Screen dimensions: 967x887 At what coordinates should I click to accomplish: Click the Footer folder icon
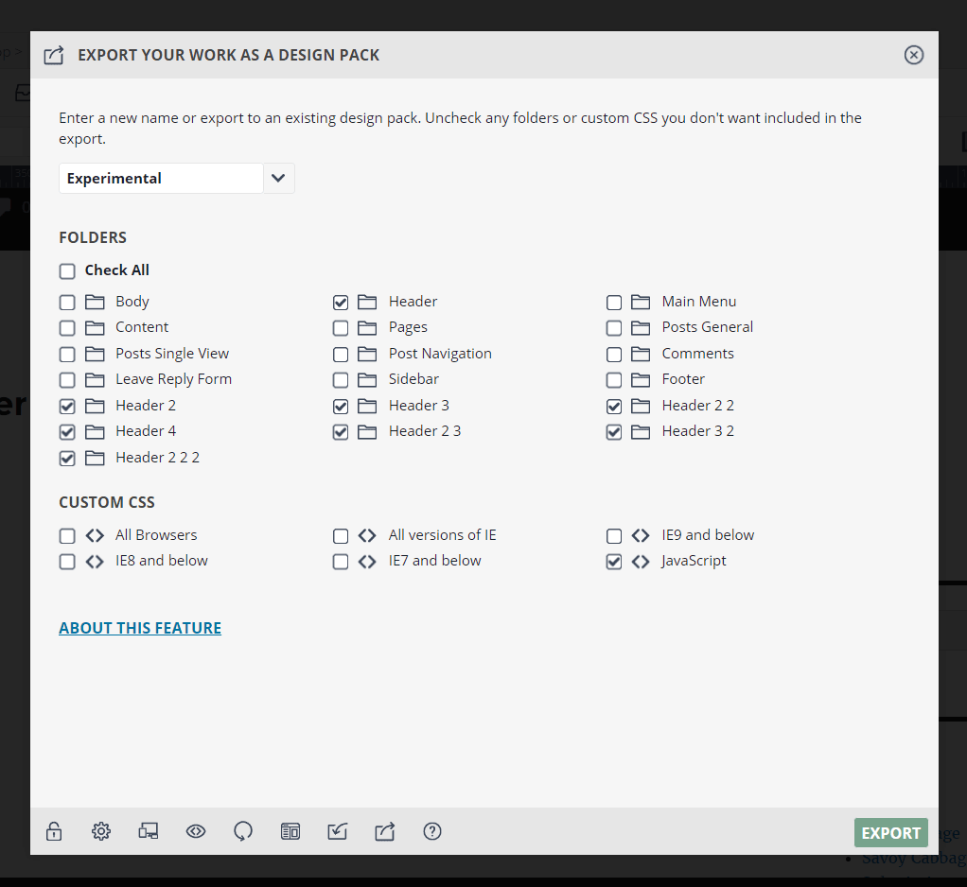(641, 379)
